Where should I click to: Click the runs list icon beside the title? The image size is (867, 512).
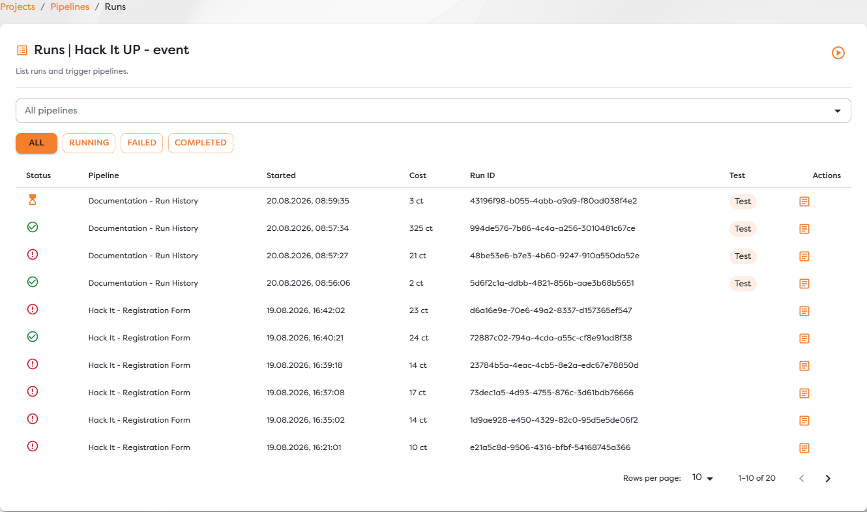[22, 50]
